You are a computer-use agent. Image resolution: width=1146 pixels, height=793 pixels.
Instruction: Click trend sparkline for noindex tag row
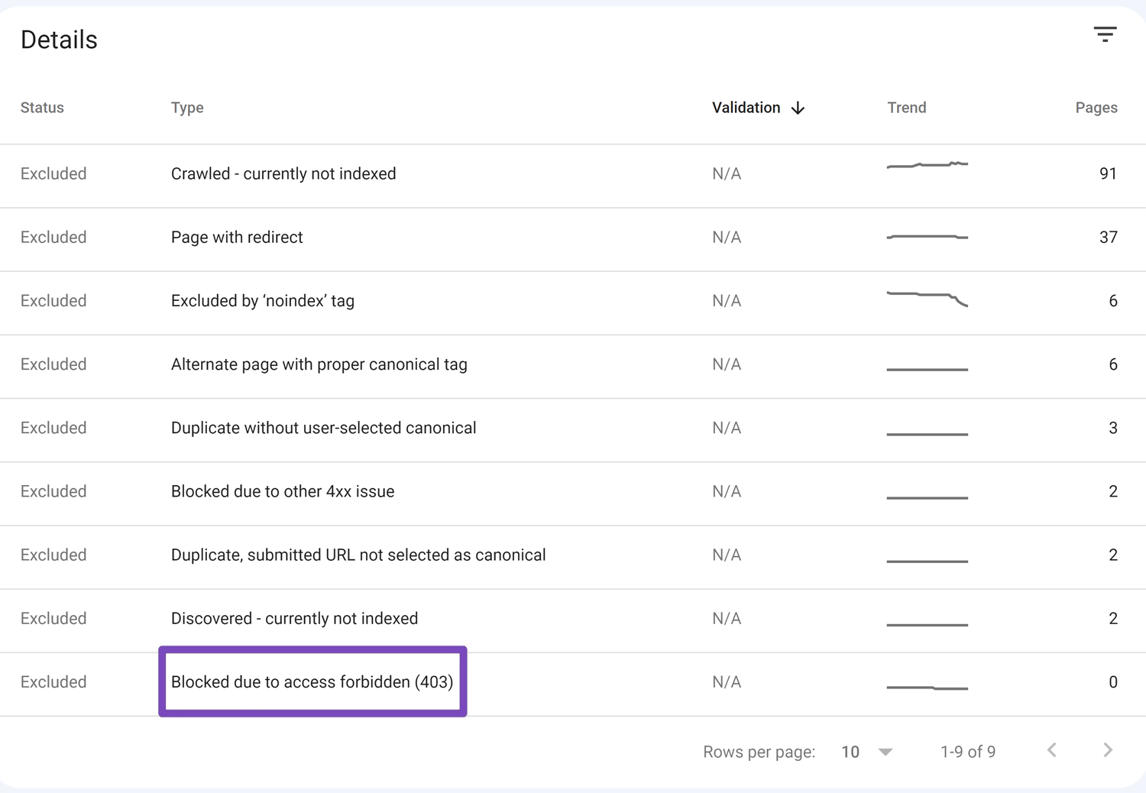(927, 299)
